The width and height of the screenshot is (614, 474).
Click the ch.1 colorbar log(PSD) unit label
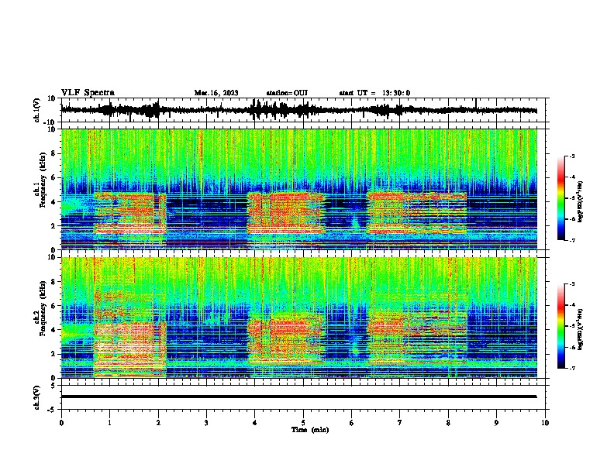pos(581,202)
